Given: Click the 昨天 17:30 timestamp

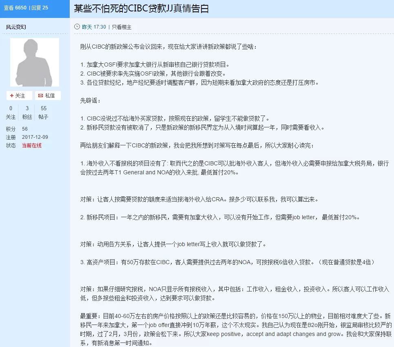Looking at the screenshot, I should click(94, 27).
